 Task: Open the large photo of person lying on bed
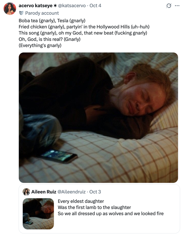(98, 117)
